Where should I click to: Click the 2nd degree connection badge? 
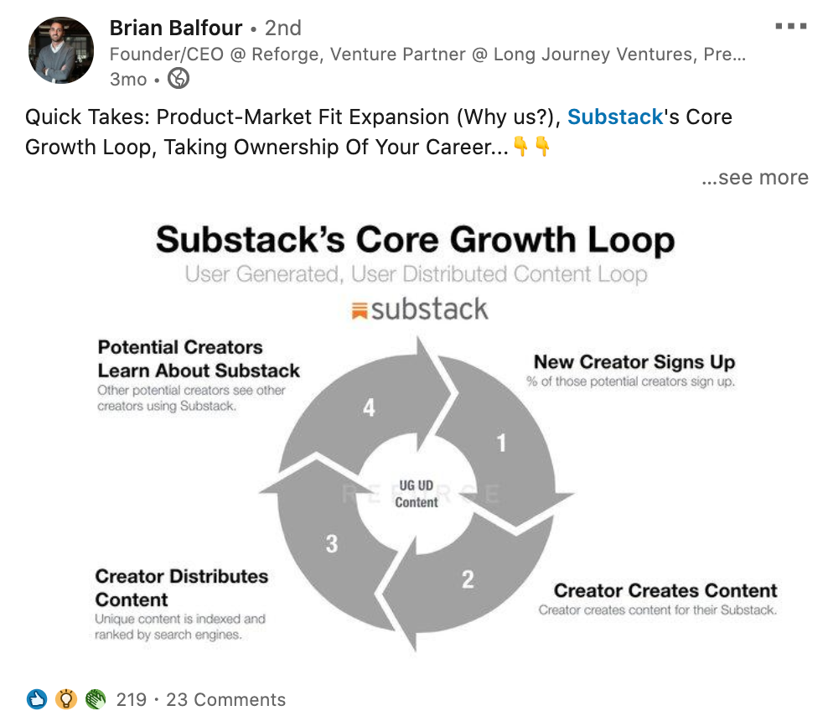[283, 28]
